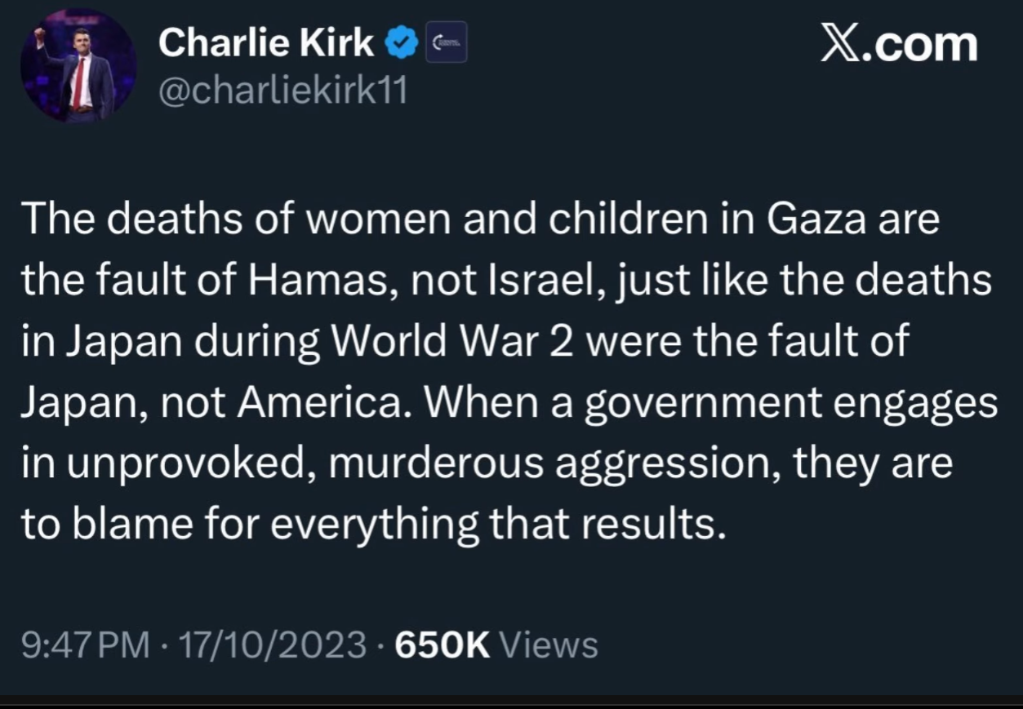Open the Charlie Kirk display name
The height and width of the screenshot is (709, 1023).
[x=266, y=42]
